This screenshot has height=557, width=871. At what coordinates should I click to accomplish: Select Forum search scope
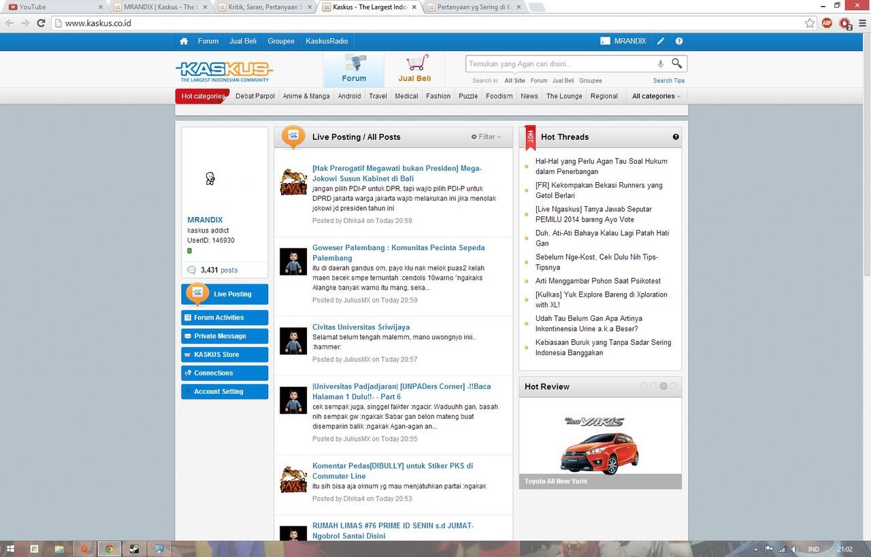click(x=539, y=81)
